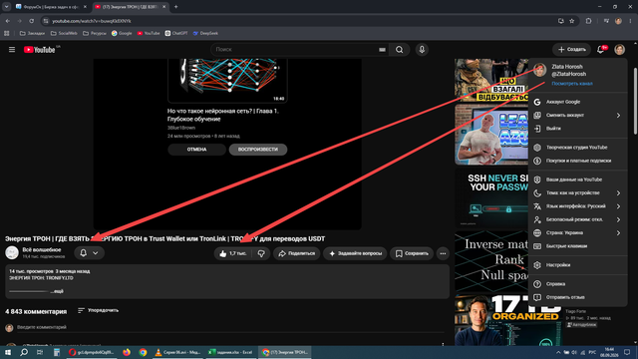Open the notifications bell in YouTube header
The image size is (638, 359).
point(601,50)
